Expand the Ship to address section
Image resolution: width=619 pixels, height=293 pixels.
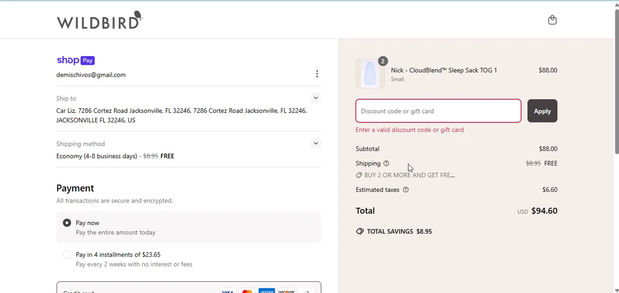(316, 98)
